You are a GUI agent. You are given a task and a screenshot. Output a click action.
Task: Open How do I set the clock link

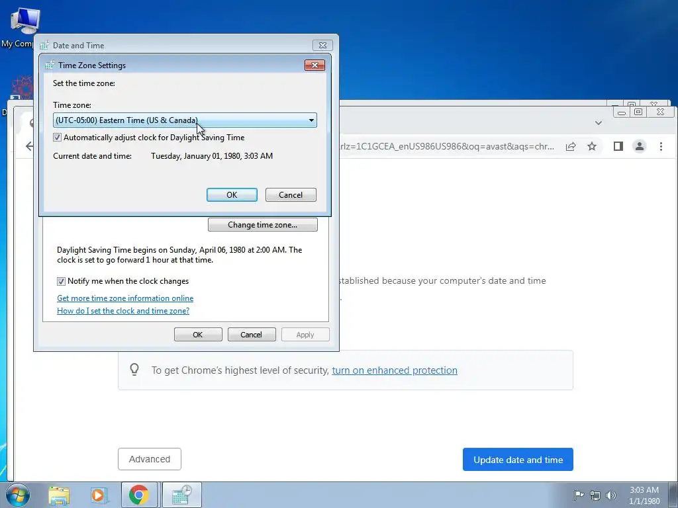click(x=123, y=311)
